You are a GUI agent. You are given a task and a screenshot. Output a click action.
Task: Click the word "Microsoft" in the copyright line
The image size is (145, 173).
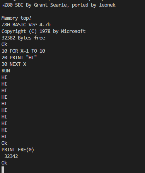pos(73,31)
